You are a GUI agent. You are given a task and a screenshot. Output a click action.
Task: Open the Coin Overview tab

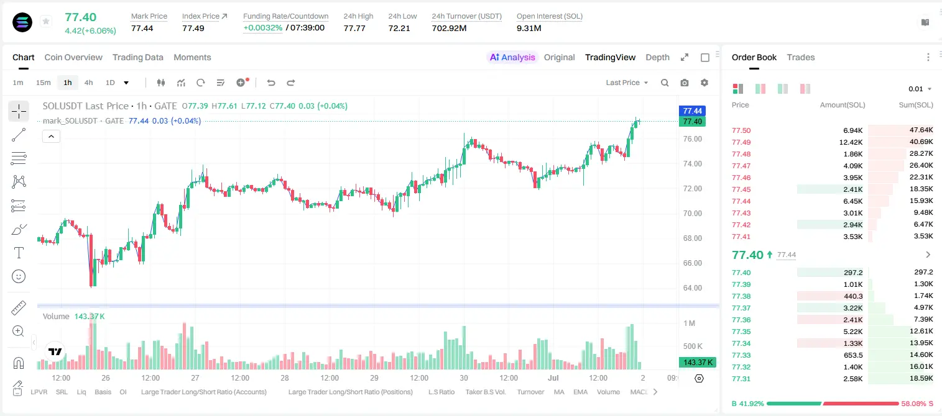coord(73,57)
